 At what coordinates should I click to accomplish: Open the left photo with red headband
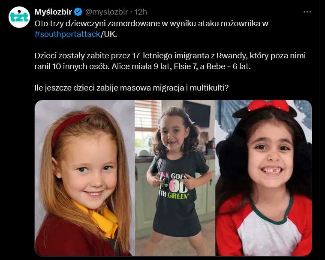(x=84, y=178)
